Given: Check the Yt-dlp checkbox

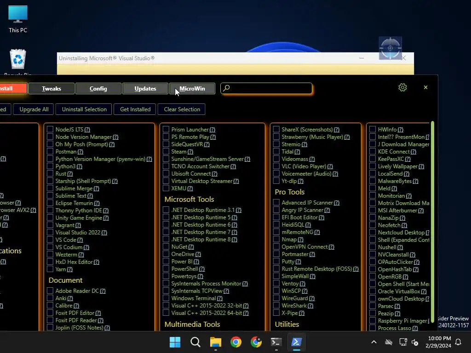Looking at the screenshot, I should [x=276, y=181].
